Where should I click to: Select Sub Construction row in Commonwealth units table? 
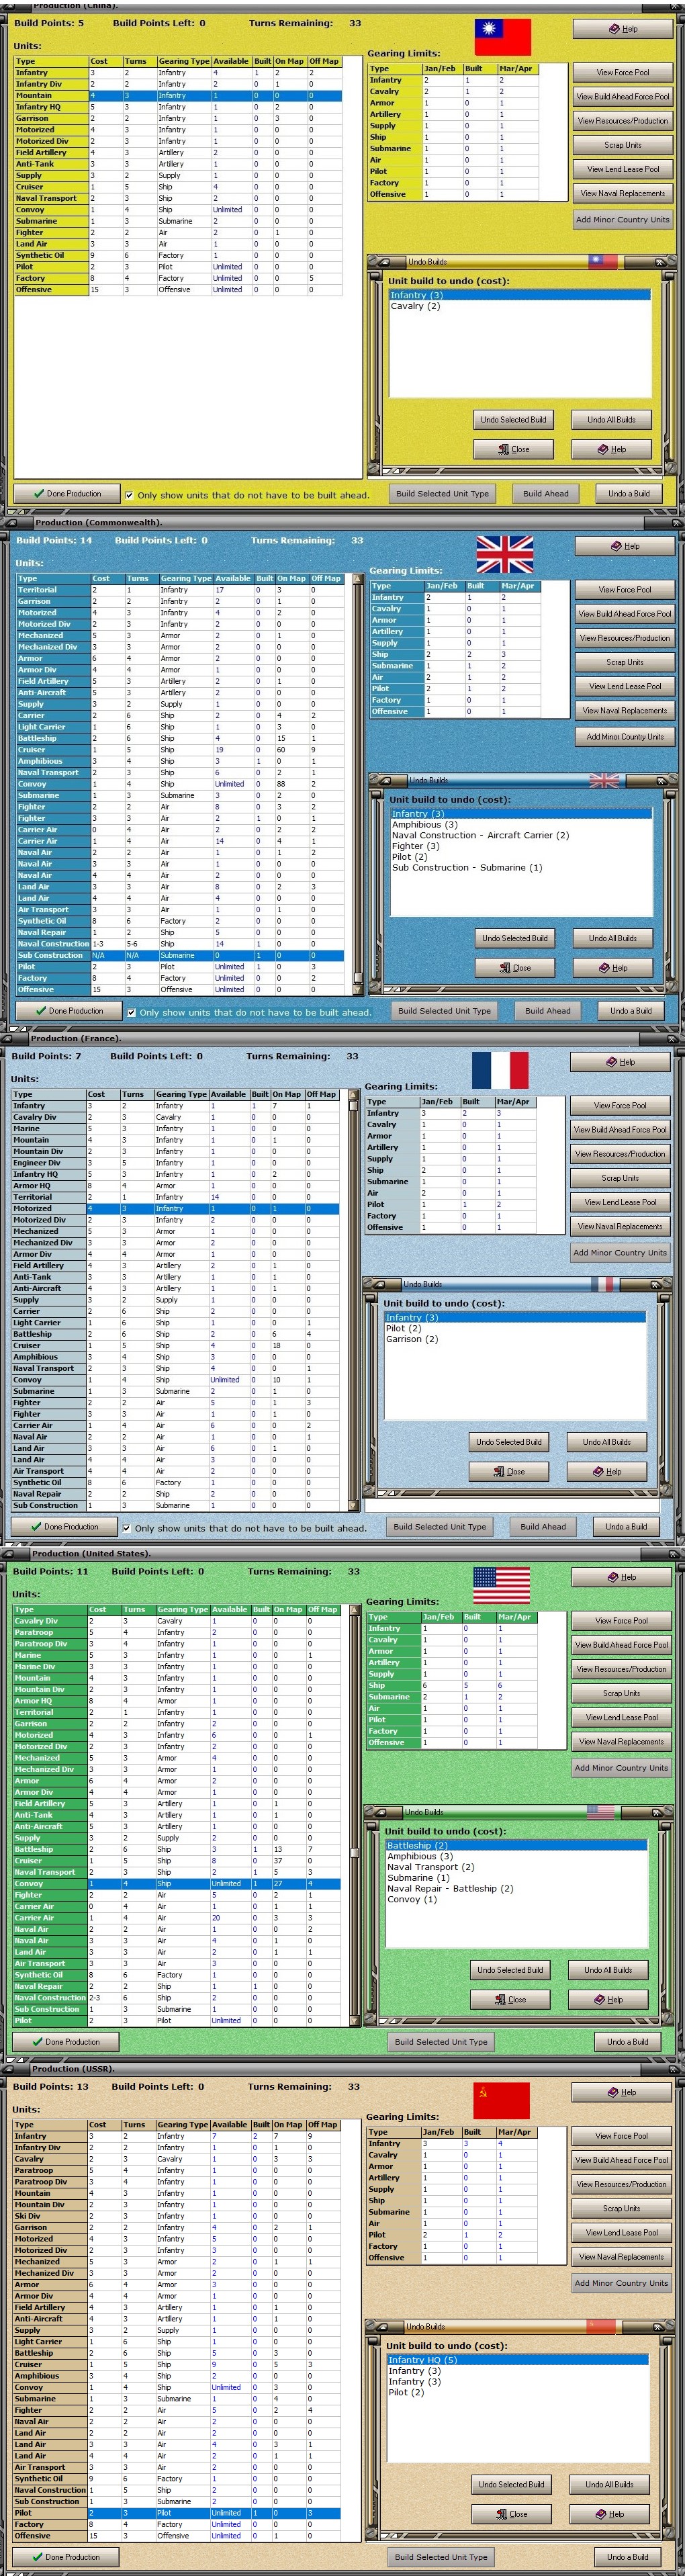[179, 955]
